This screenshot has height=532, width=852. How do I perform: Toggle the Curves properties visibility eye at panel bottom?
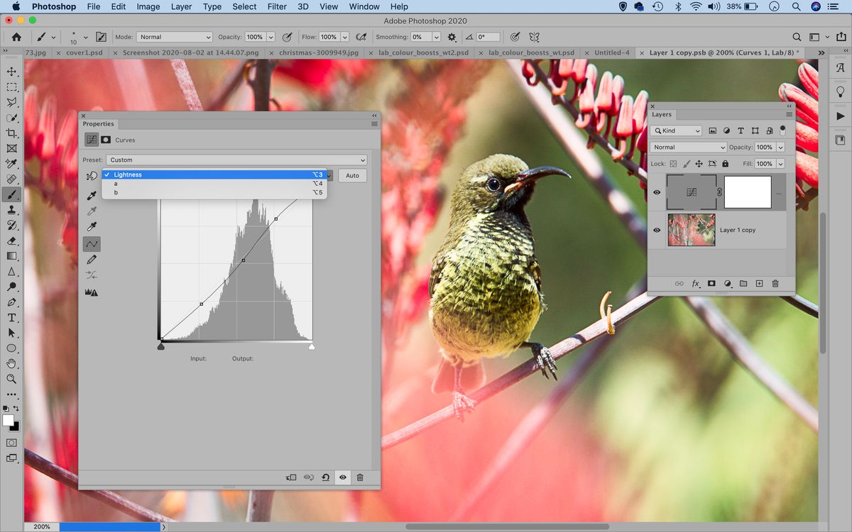342,477
